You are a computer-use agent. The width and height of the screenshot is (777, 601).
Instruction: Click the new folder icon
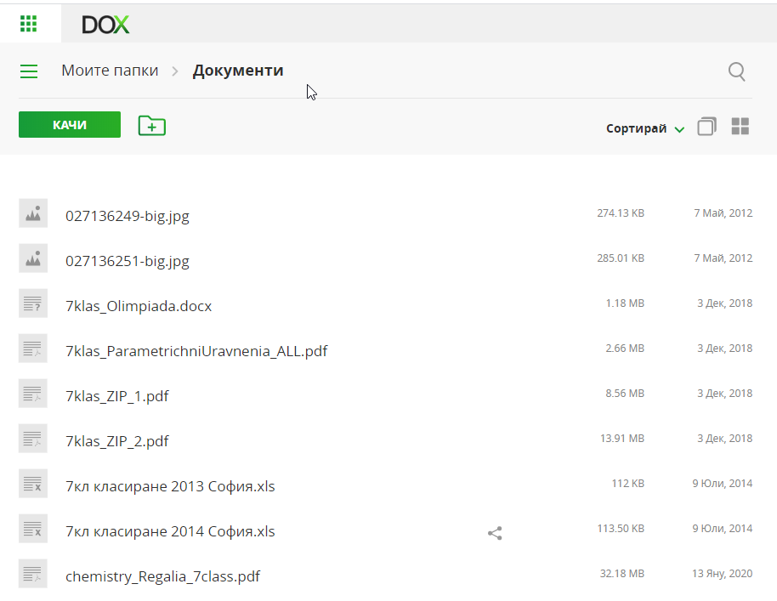point(151,126)
